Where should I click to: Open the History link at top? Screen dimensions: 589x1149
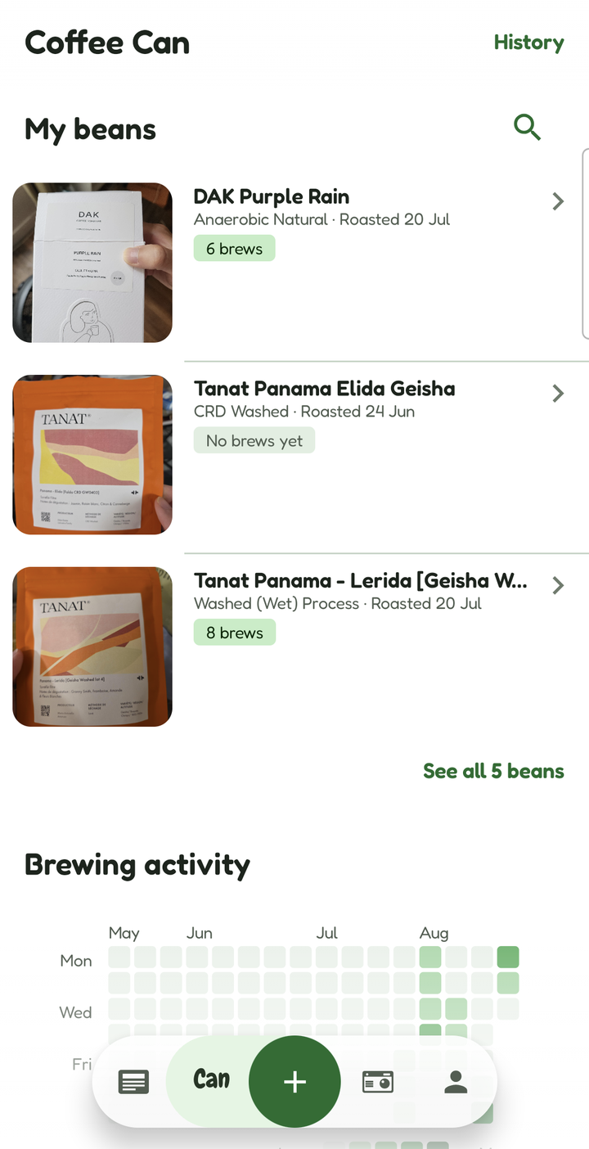coord(528,43)
